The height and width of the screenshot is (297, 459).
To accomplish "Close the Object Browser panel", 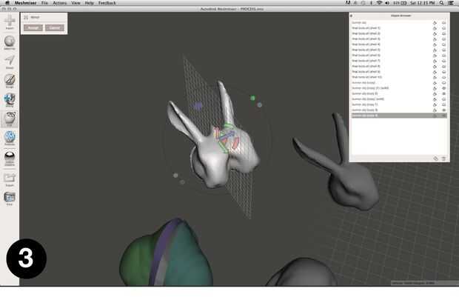I will pos(351,16).
